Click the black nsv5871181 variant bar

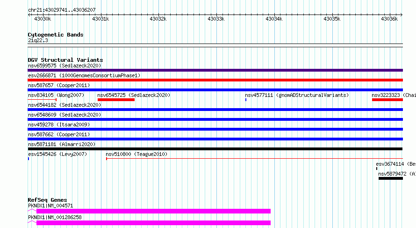coord(215,149)
